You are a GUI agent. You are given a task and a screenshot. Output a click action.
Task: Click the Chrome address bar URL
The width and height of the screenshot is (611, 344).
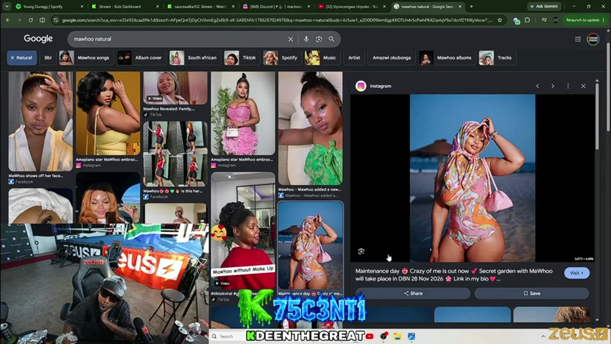coord(277,20)
